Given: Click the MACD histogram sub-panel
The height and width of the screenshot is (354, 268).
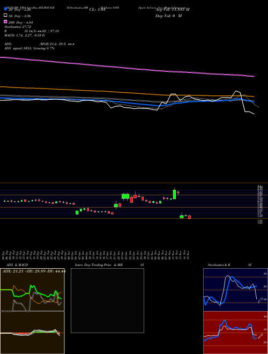Looking at the screenshot, I should coord(32,333).
